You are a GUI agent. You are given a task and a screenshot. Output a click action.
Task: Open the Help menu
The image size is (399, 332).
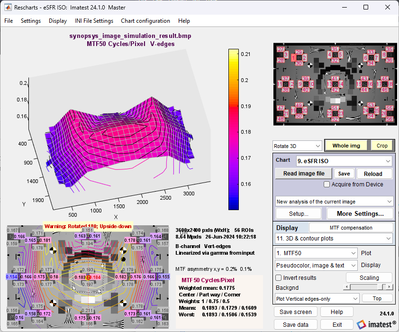click(x=184, y=21)
